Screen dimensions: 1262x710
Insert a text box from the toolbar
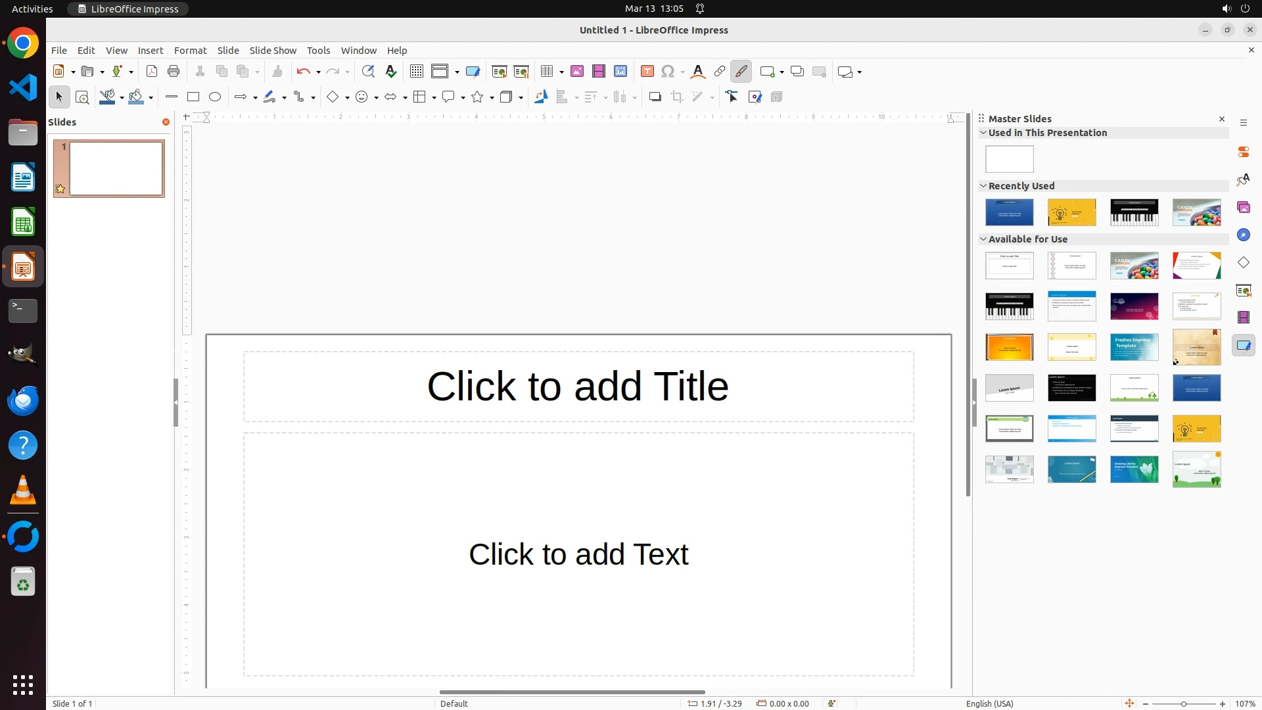(647, 72)
